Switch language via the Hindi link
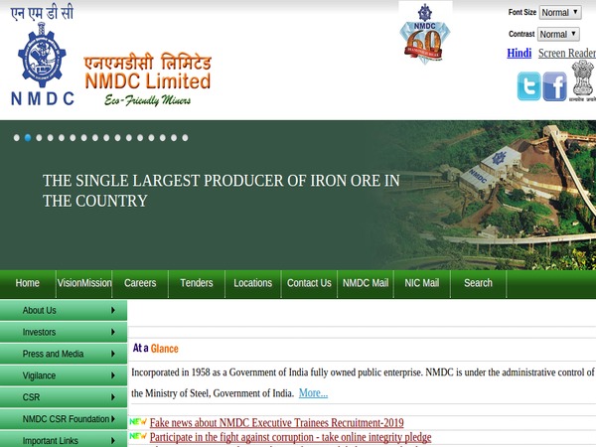The width and height of the screenshot is (596, 447). pyautogui.click(x=519, y=54)
